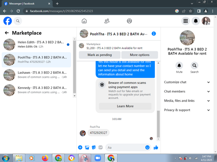Click More options button on listing

pyautogui.click(x=140, y=55)
